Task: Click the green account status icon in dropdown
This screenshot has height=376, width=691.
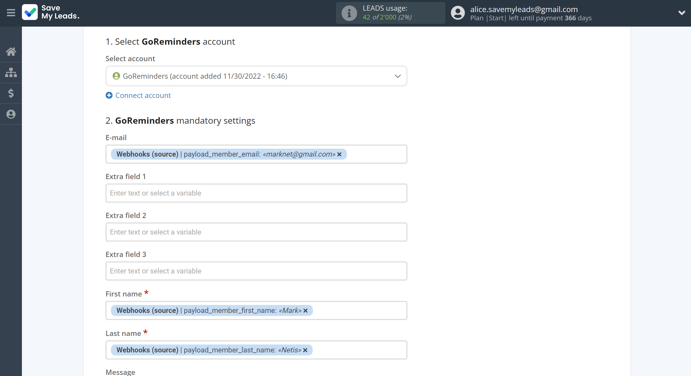Action: (116, 76)
